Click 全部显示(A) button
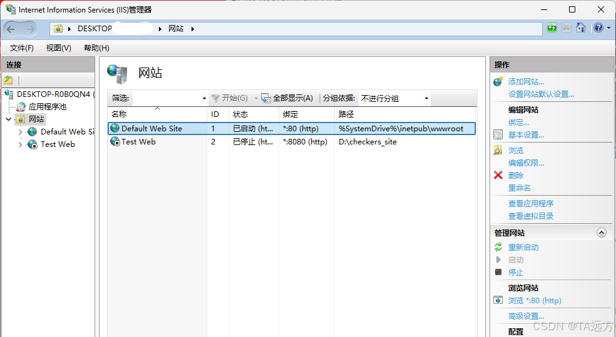The height and width of the screenshot is (337, 616). 287,98
